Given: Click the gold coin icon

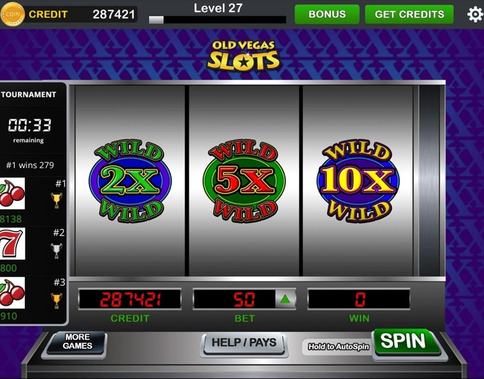Looking at the screenshot, I should pyautogui.click(x=12, y=14).
